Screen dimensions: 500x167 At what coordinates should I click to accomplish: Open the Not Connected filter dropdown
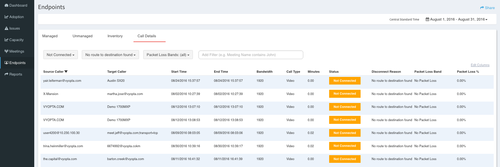point(61,55)
